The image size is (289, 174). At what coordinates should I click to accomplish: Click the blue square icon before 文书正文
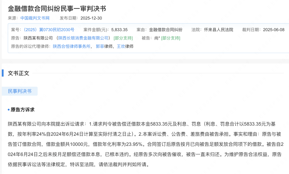pyautogui.click(x=3, y=73)
